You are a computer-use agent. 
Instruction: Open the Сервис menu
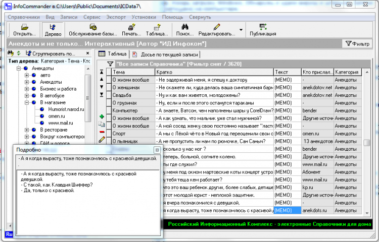click(x=91, y=17)
